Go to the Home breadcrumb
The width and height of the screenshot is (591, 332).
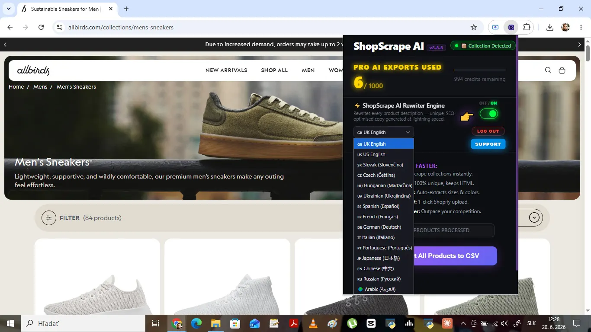[16, 87]
